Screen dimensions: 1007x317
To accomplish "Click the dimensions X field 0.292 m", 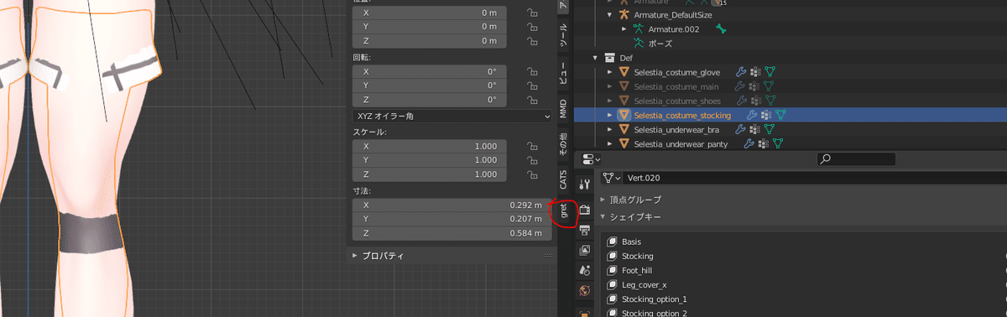I will coord(451,205).
